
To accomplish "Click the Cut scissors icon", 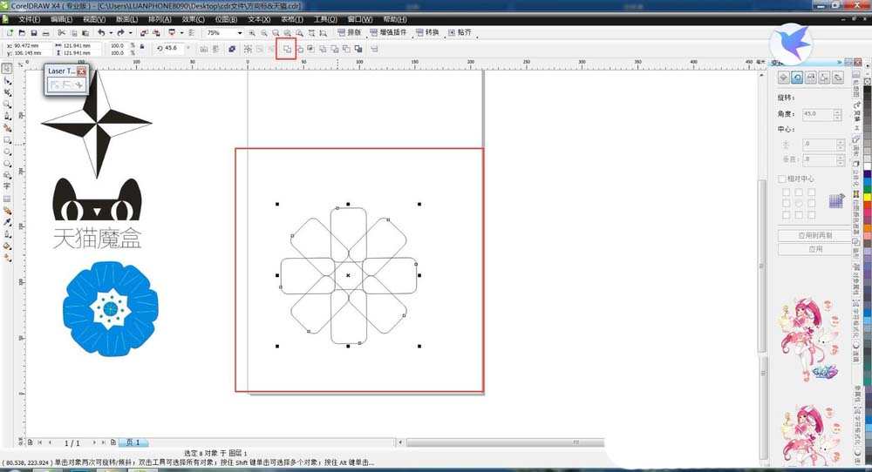I will [x=62, y=33].
